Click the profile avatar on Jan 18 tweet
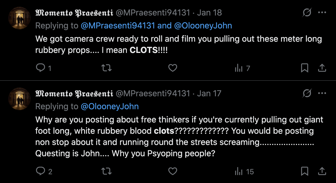 click(19, 18)
